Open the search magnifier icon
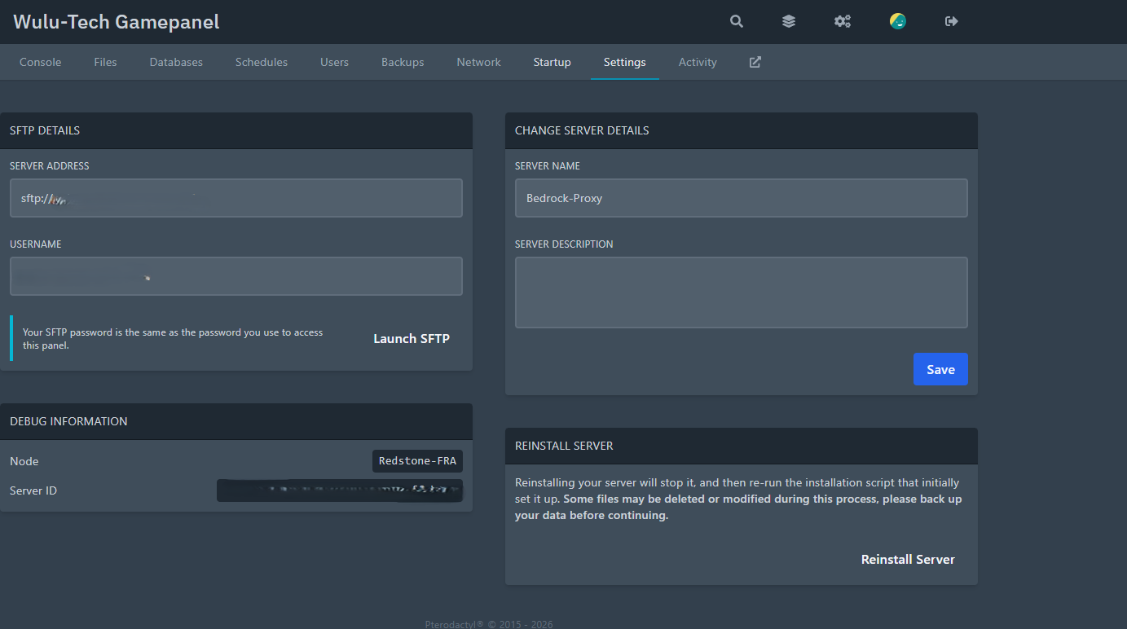 click(737, 22)
